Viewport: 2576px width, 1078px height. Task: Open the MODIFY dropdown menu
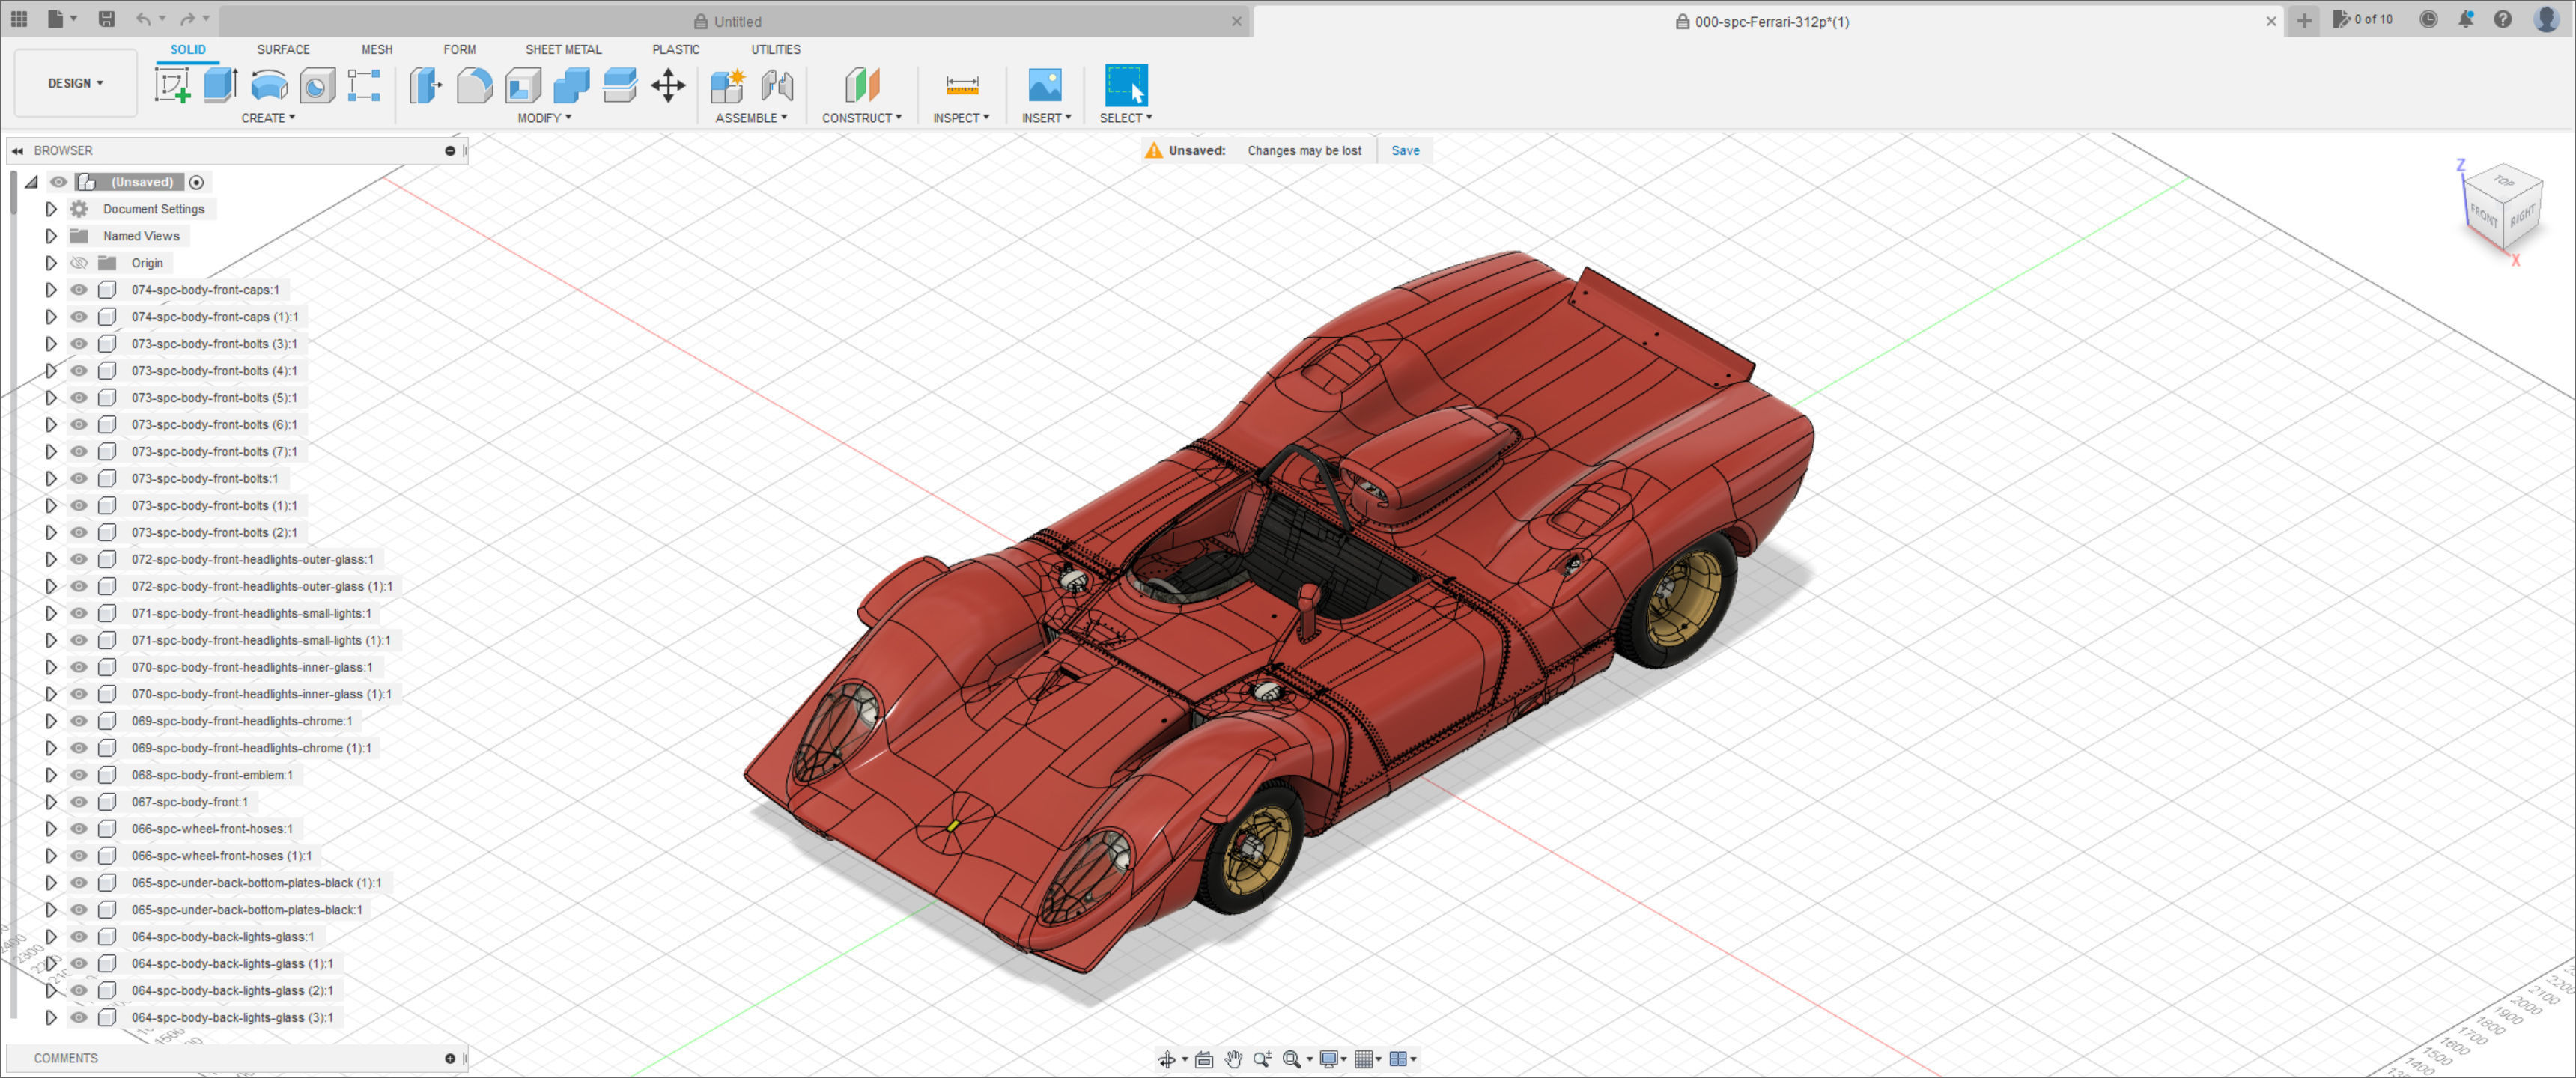(x=544, y=118)
